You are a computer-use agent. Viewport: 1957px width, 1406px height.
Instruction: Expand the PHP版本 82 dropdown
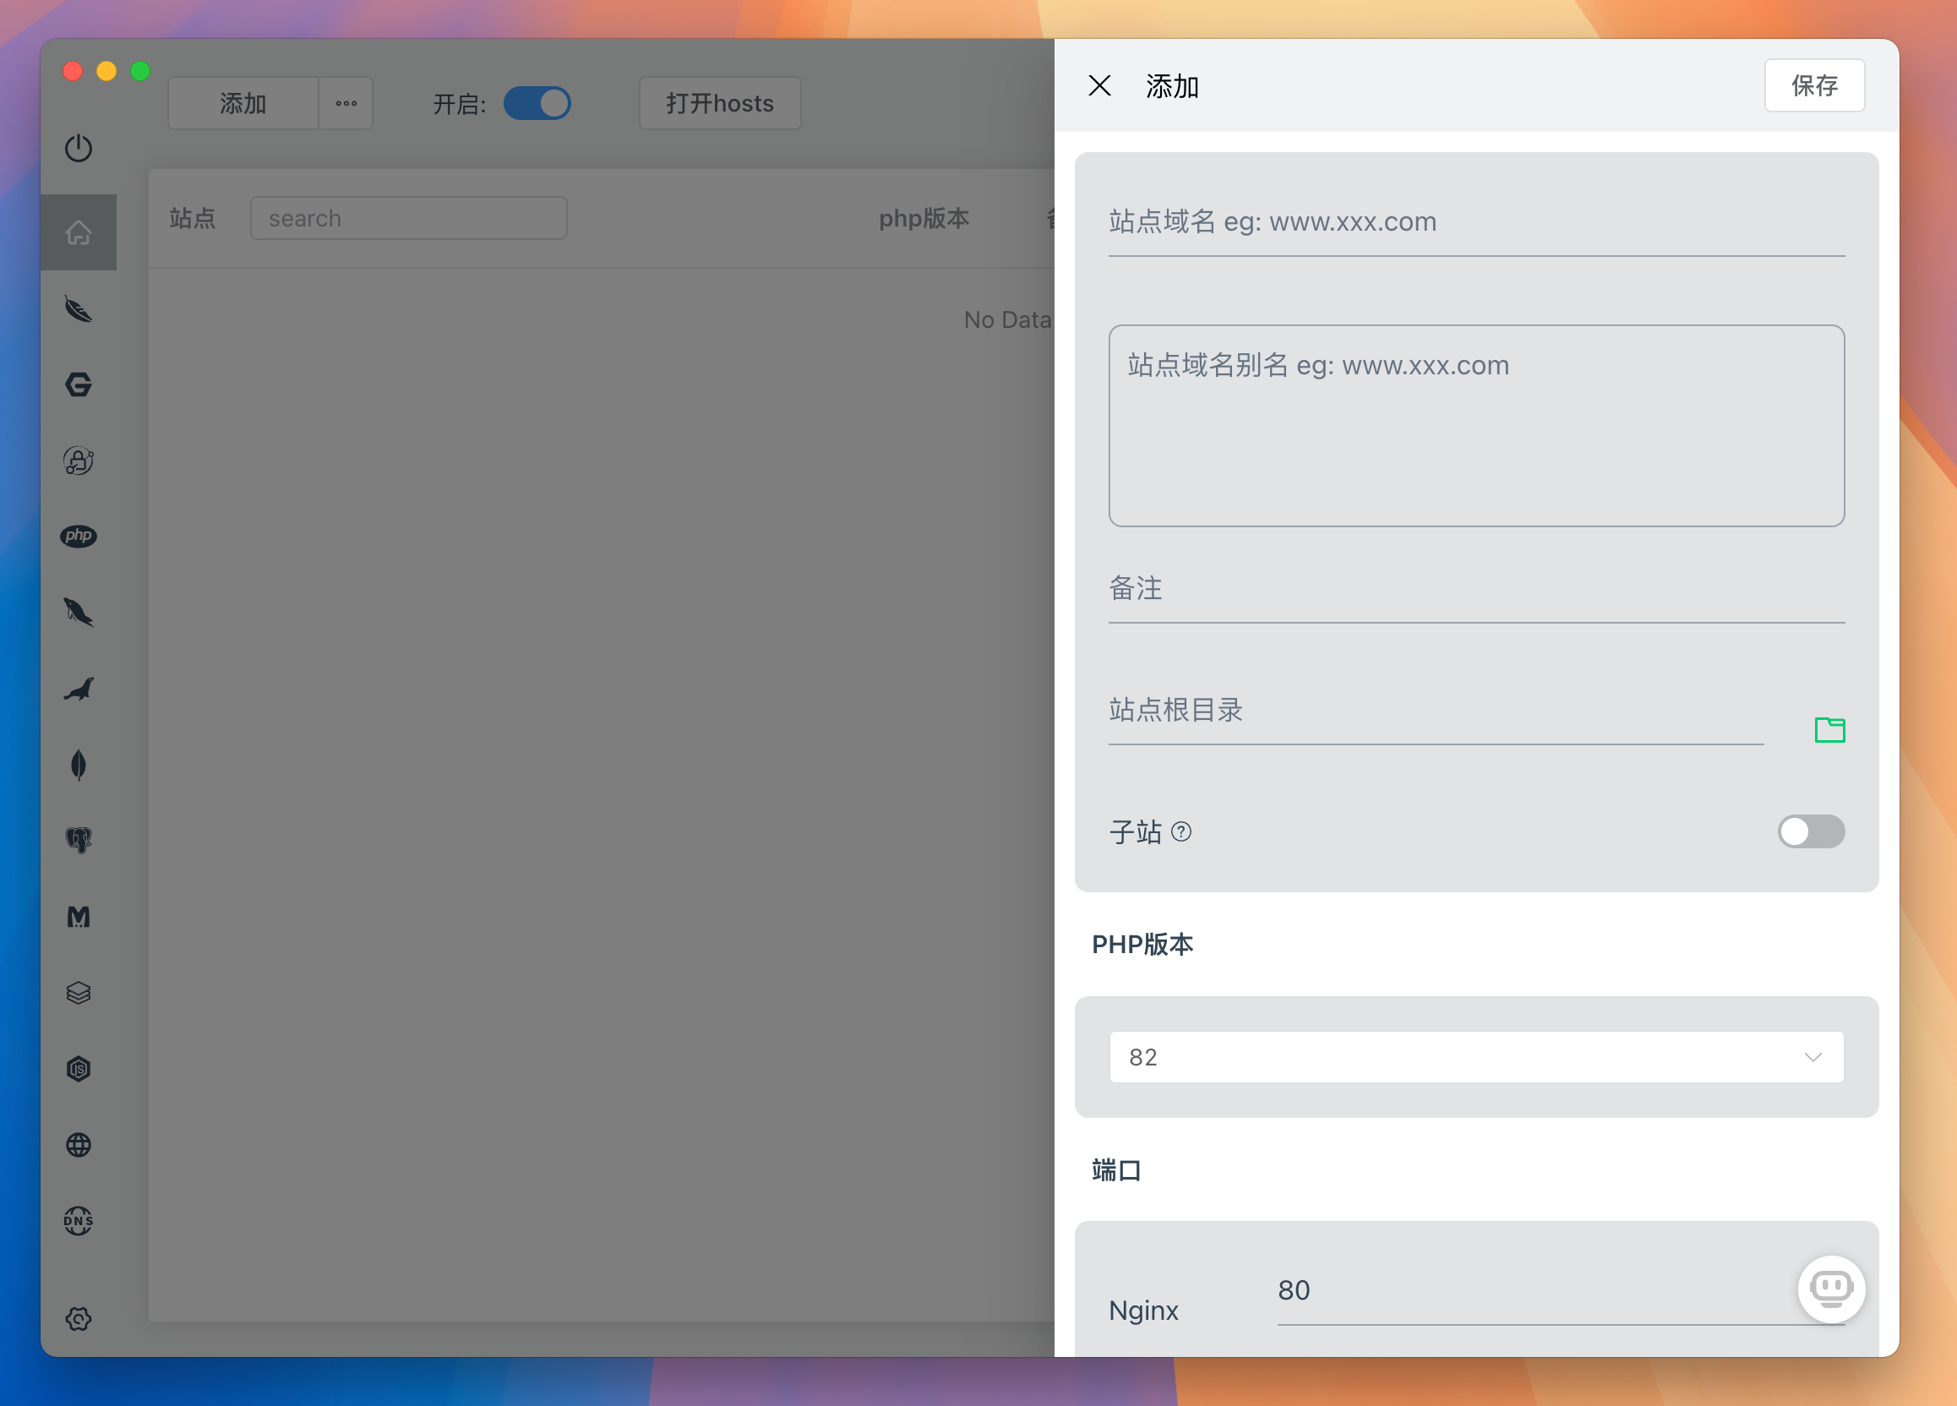tap(1476, 1057)
